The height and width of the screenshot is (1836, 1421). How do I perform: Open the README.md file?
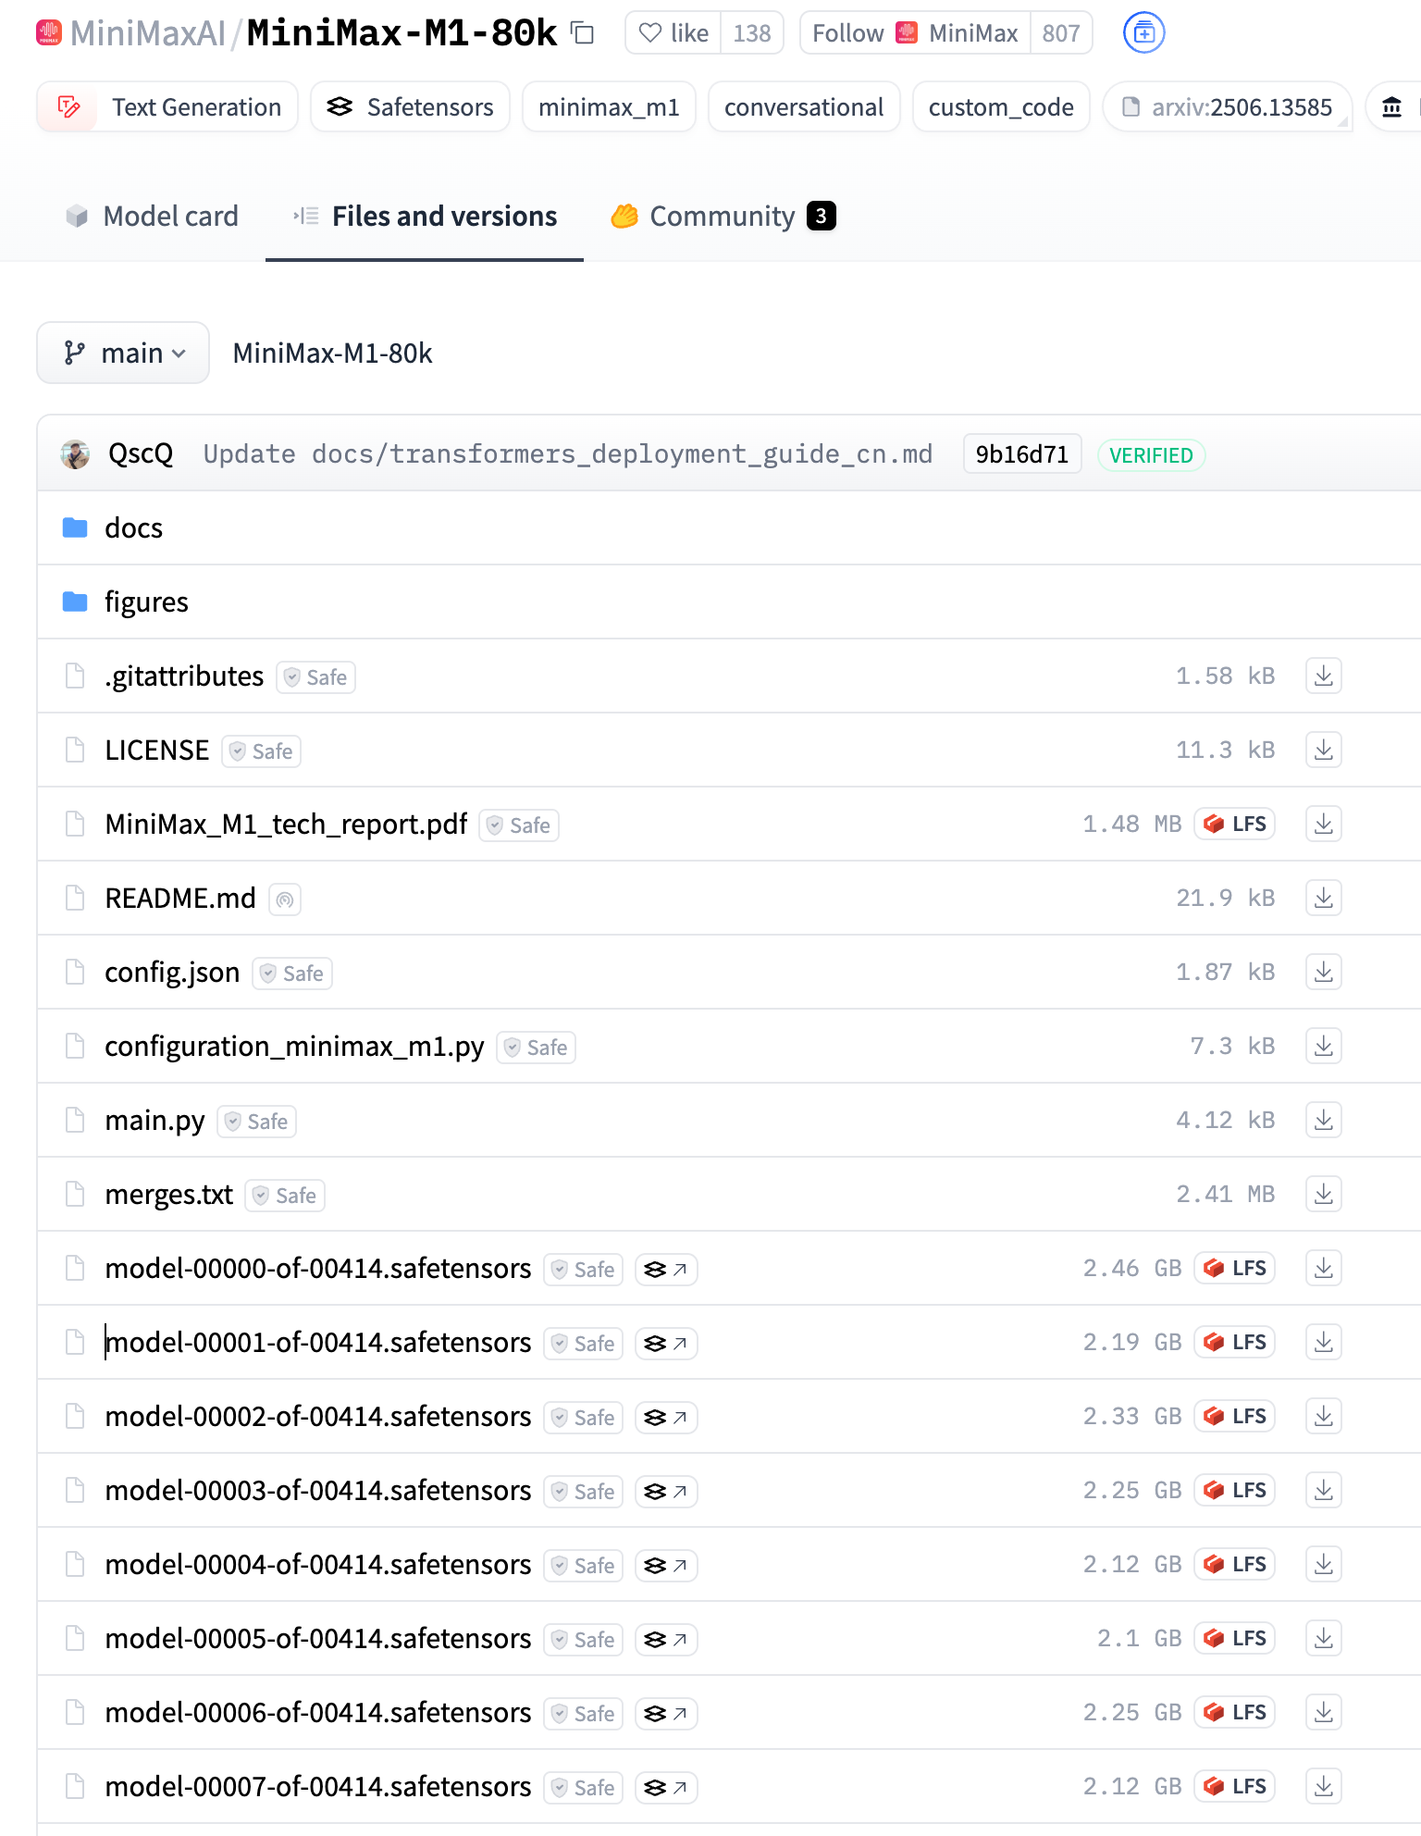[x=180, y=898]
